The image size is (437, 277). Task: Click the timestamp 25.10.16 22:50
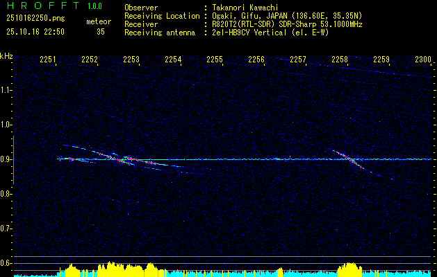pyautogui.click(x=35, y=32)
